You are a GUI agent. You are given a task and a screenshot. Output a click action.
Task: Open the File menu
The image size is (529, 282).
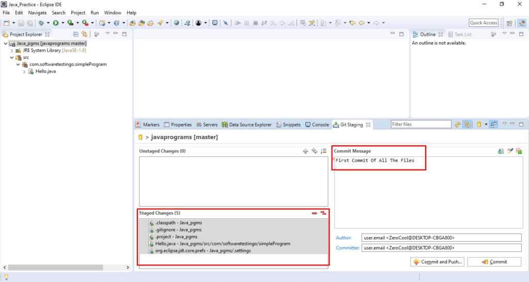pos(6,12)
